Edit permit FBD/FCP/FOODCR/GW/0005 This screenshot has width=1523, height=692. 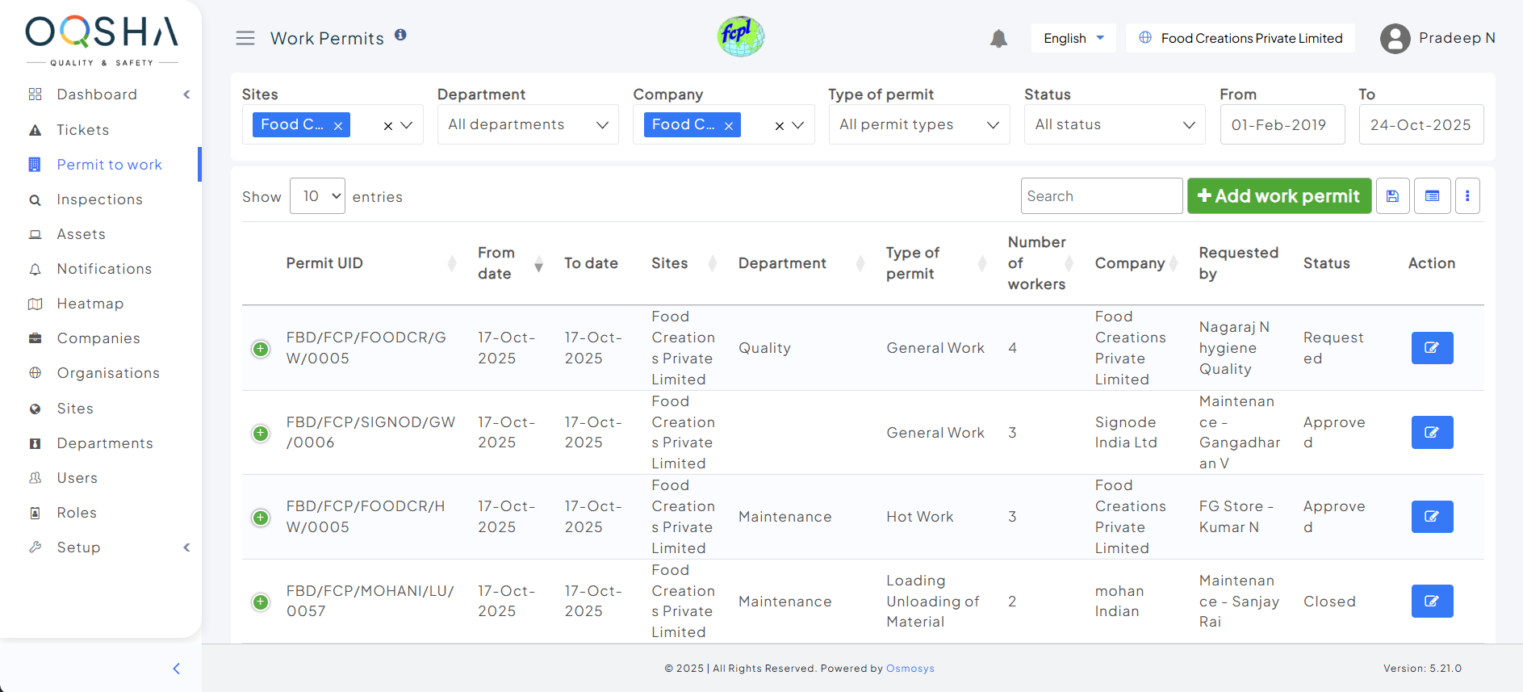pyautogui.click(x=1432, y=348)
